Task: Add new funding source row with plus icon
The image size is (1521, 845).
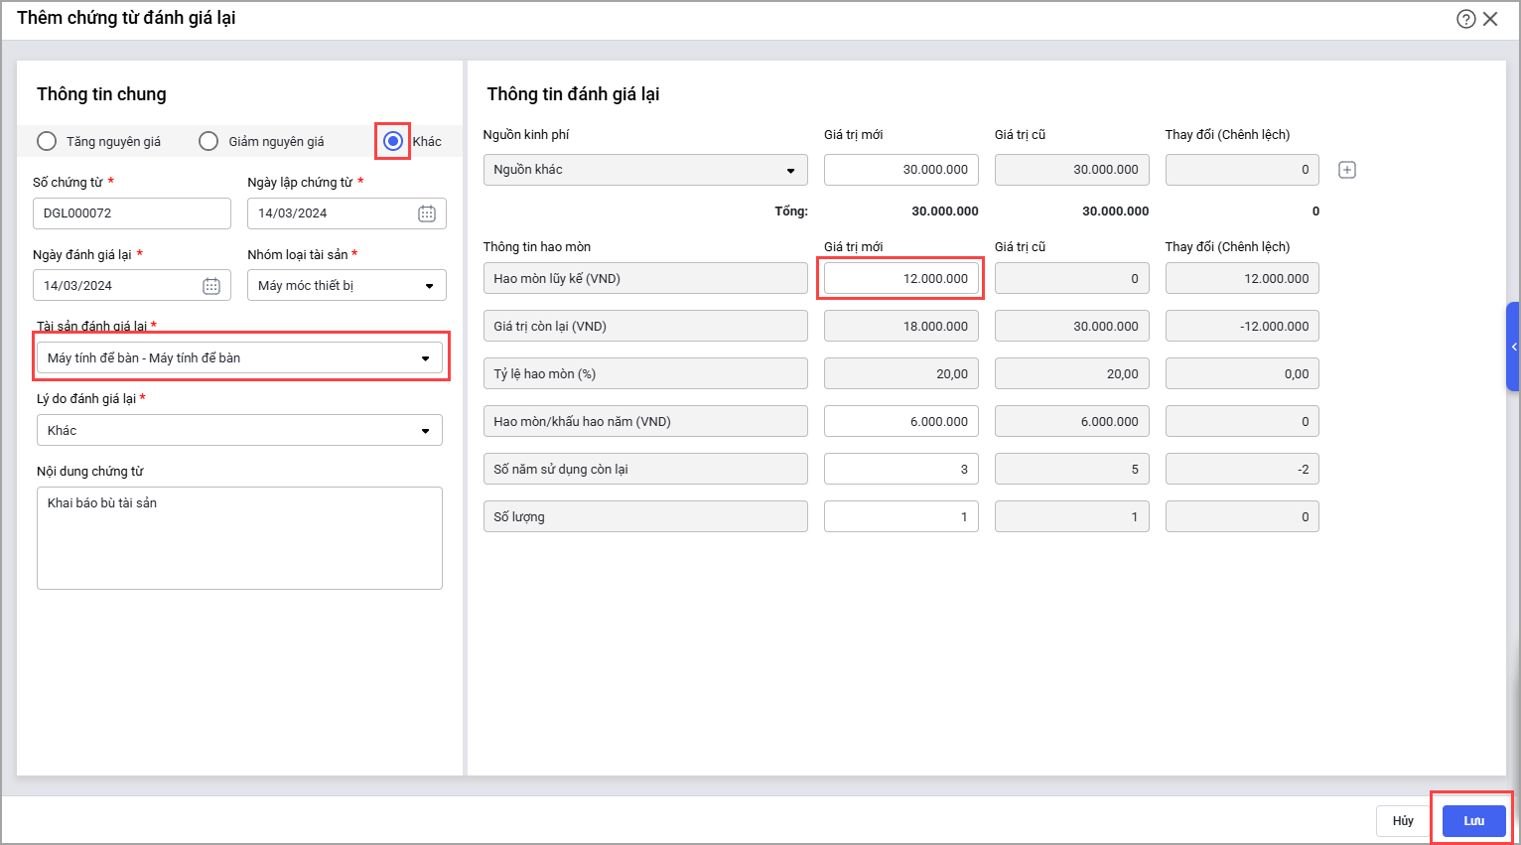Action: 1347,170
